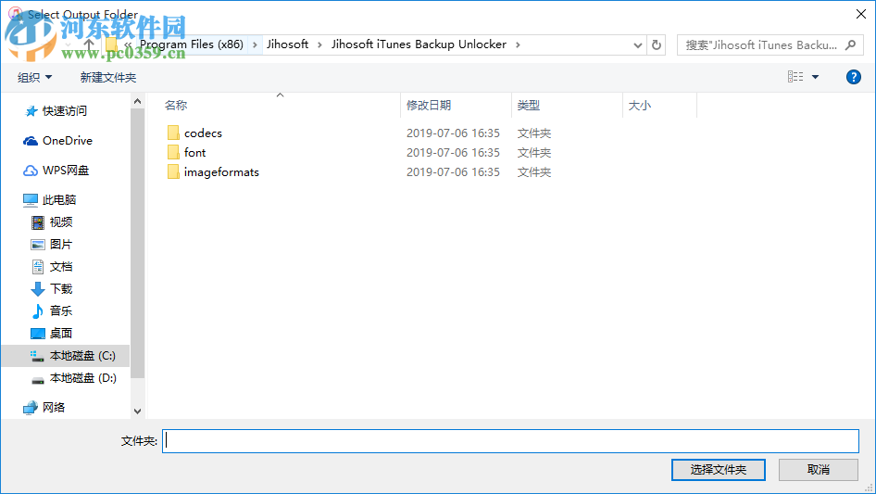Open the view options dropdown arrow

click(x=815, y=77)
